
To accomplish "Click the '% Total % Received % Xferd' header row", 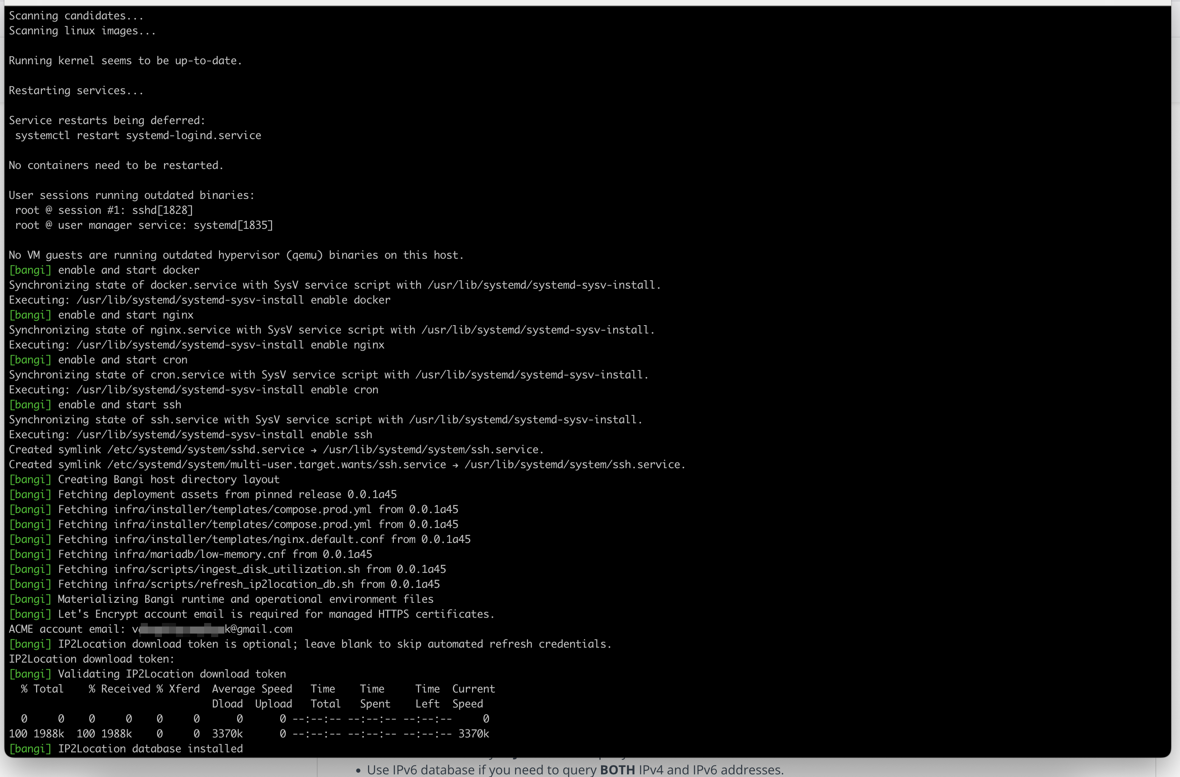I will (x=258, y=689).
